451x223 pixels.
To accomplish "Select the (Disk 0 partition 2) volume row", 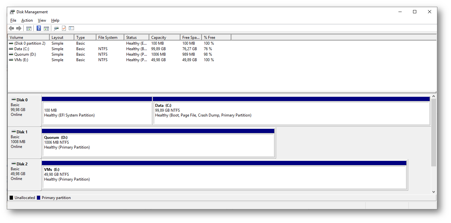I will pyautogui.click(x=119, y=43).
